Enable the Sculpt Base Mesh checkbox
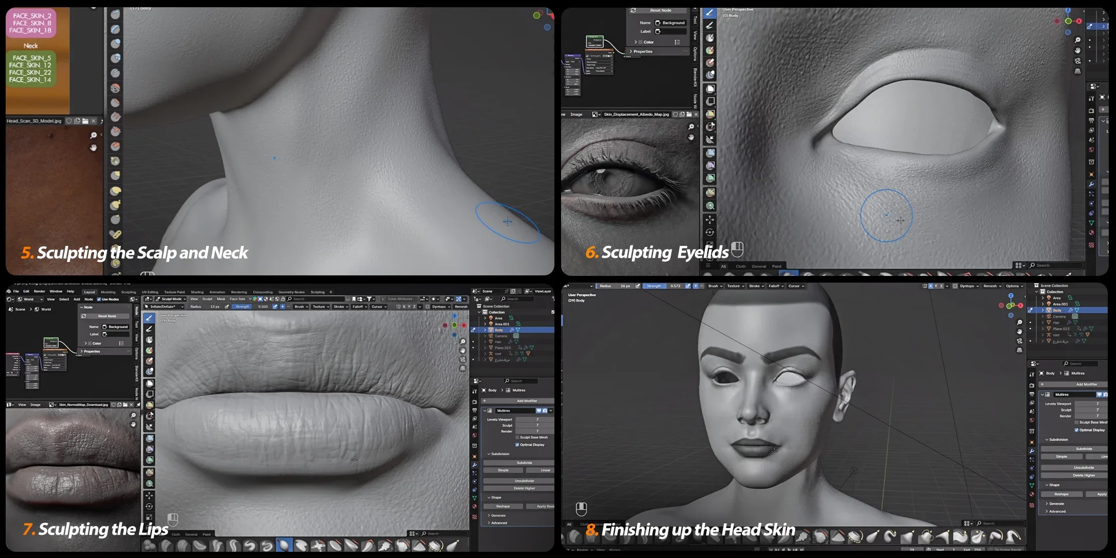The height and width of the screenshot is (558, 1116). 518,437
